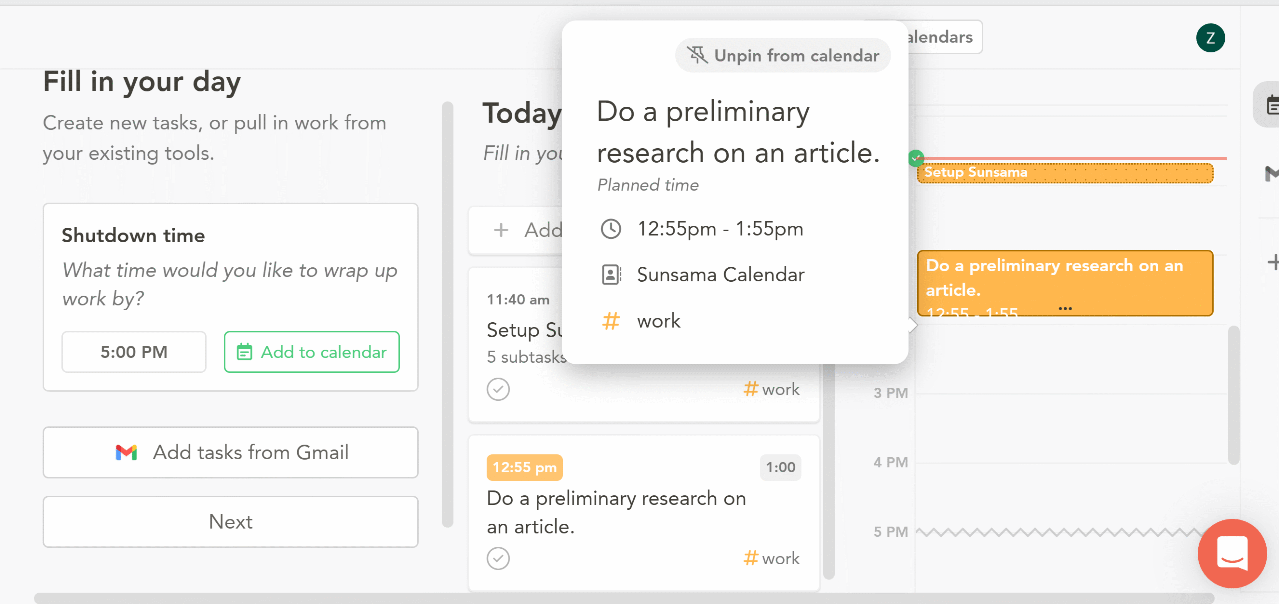Click the orange hashtag icon next to work
Image resolution: width=1279 pixels, height=604 pixels.
pos(611,321)
